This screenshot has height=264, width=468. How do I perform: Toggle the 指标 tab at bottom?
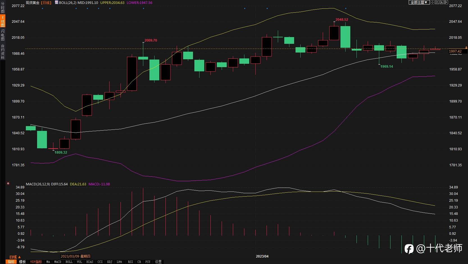coord(11,262)
